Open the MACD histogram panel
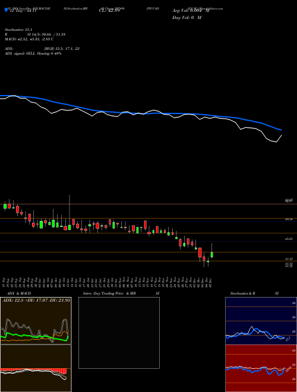The image size is (297, 392). point(36,368)
